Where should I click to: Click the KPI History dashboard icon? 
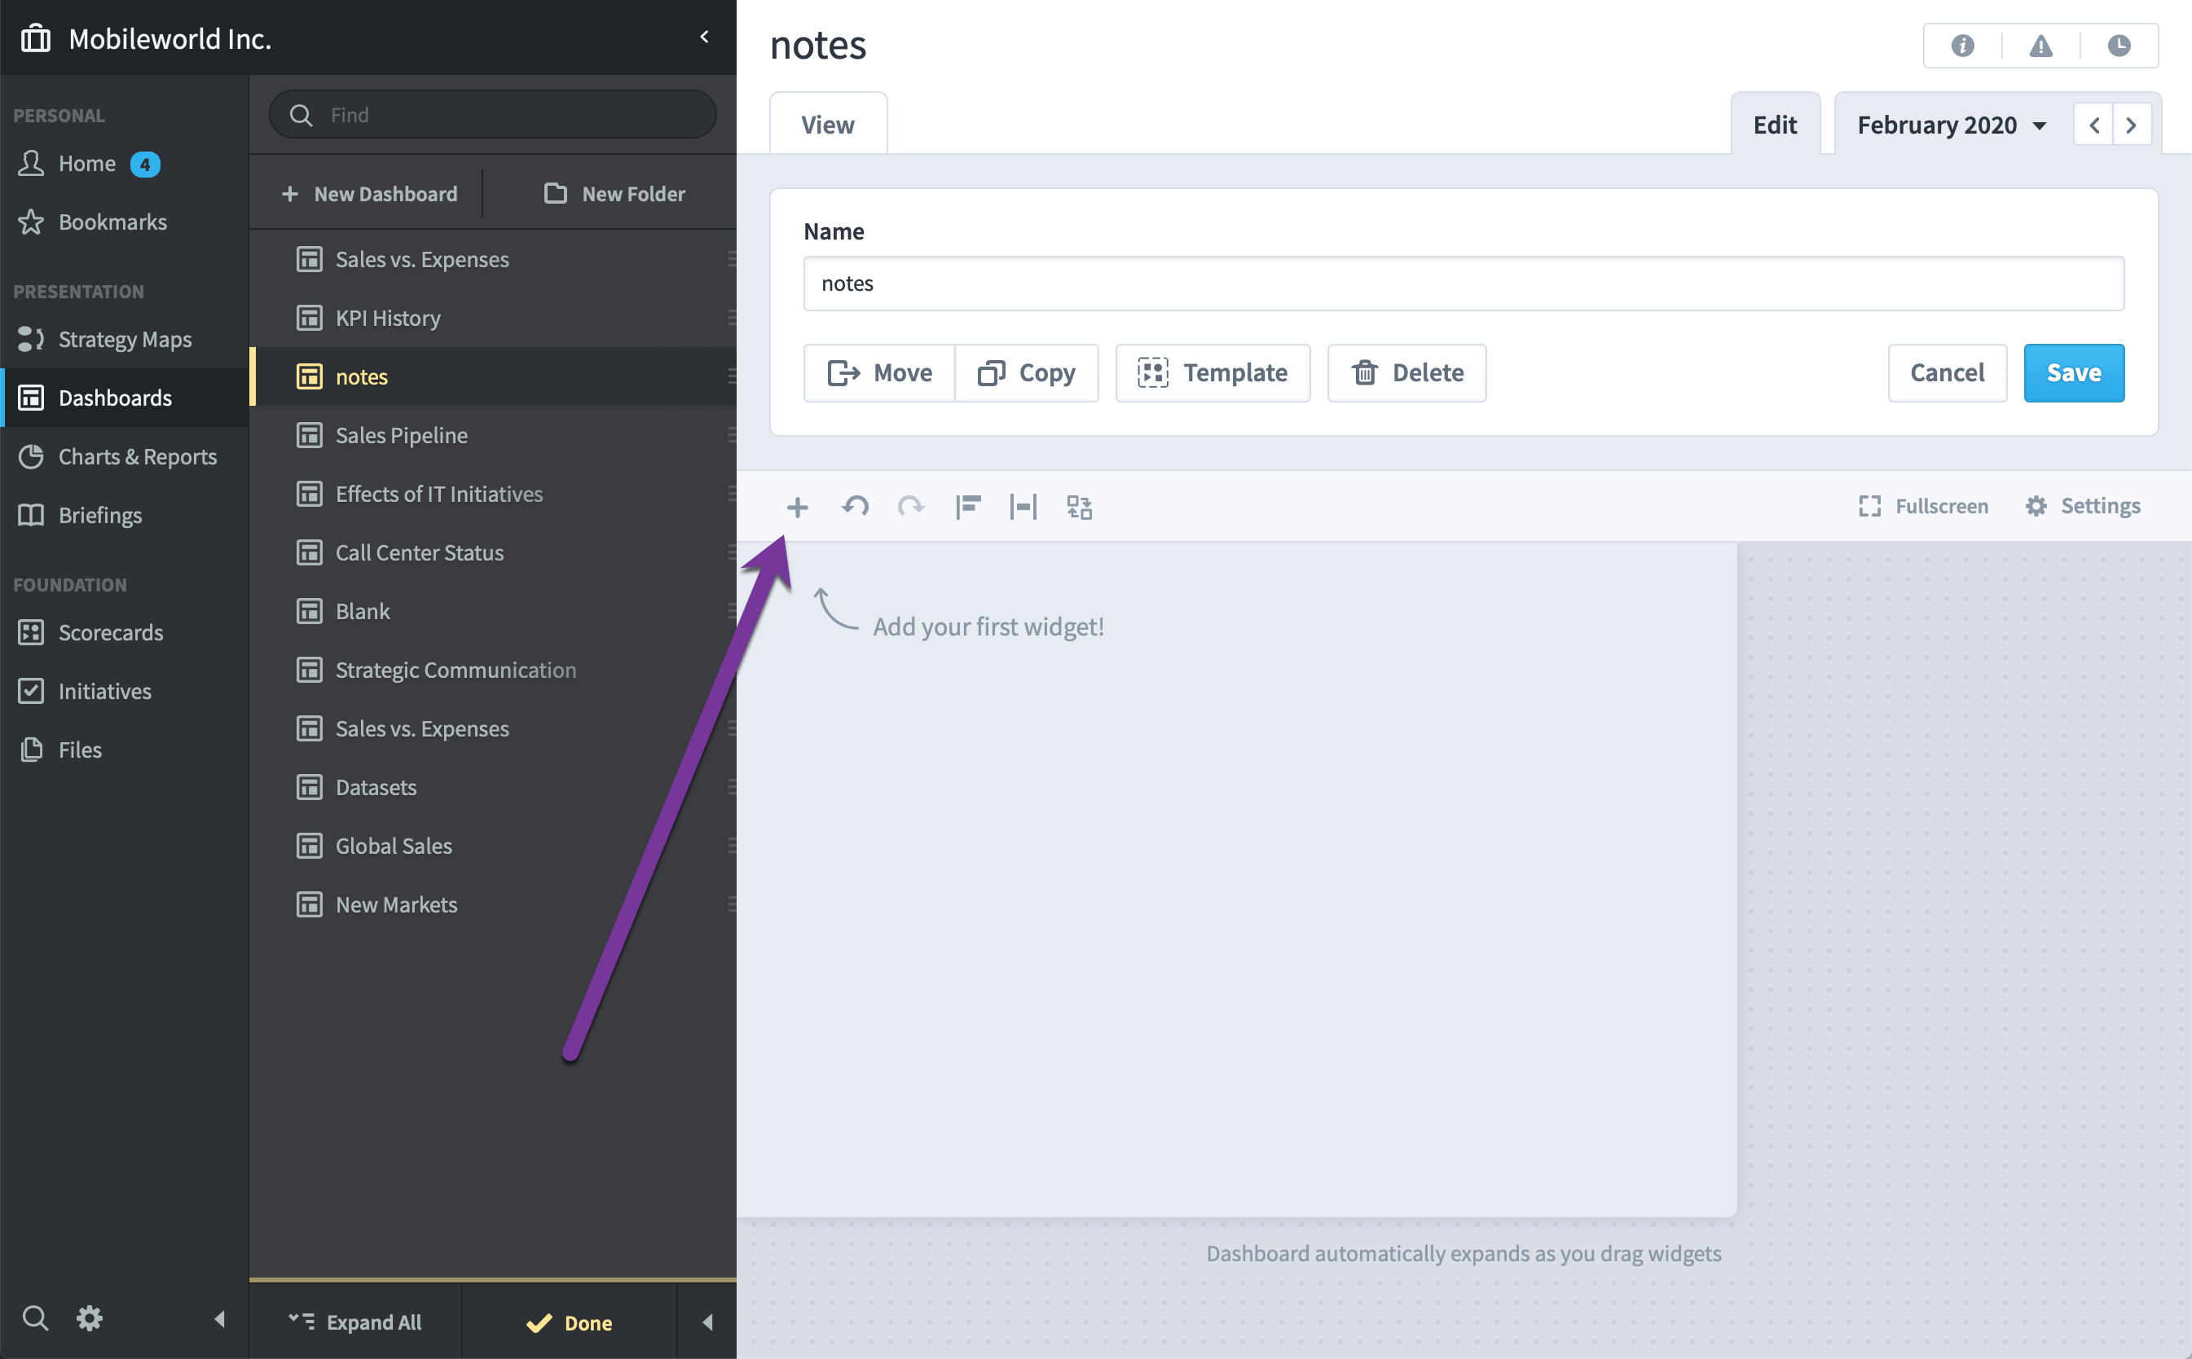click(x=309, y=317)
